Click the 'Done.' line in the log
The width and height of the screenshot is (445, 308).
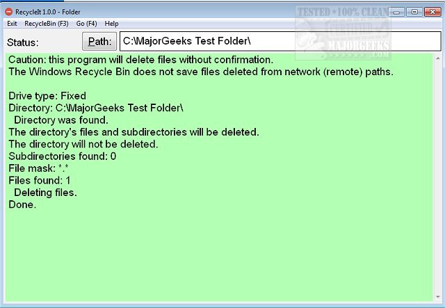tap(22, 205)
